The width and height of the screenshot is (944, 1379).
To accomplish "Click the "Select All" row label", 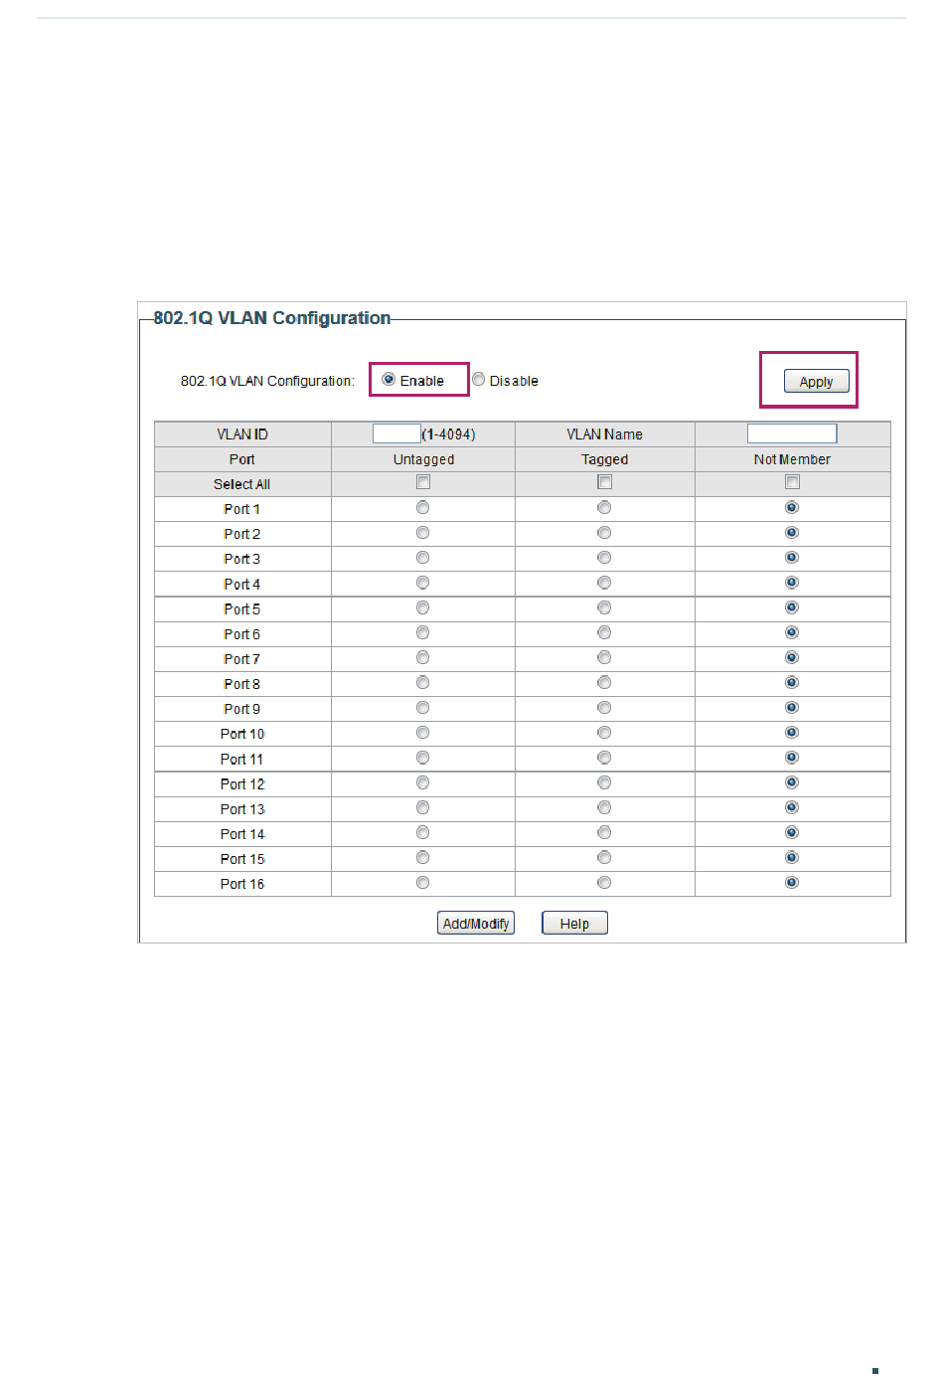I will (x=241, y=484).
